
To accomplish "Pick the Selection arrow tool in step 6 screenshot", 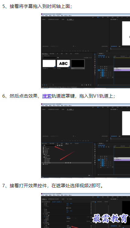I will tap(95, 144).
